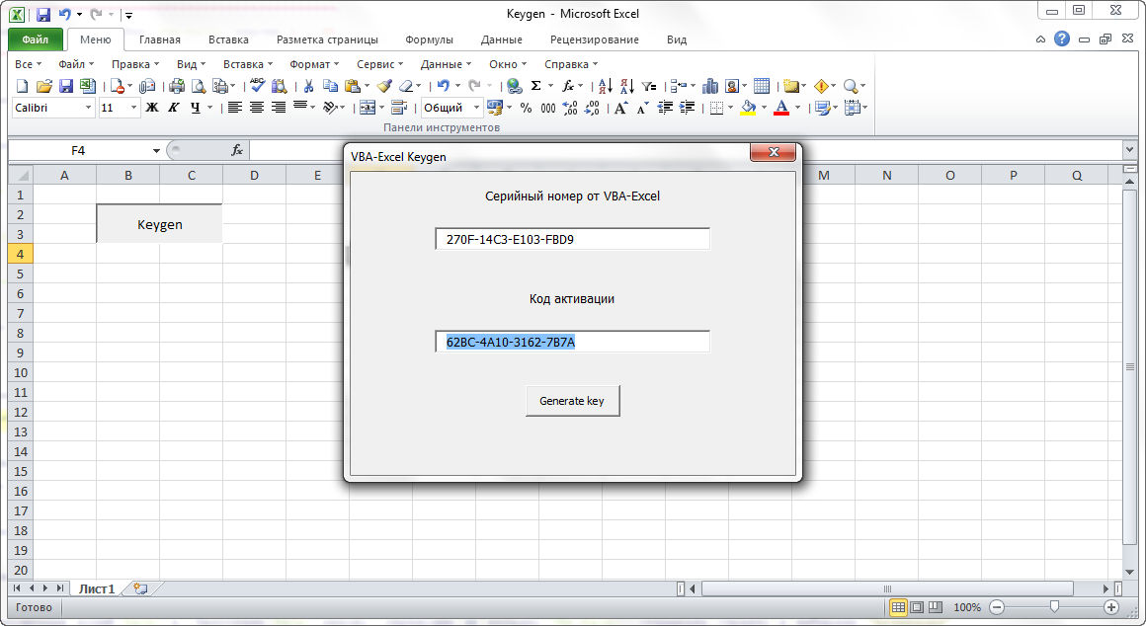The width and height of the screenshot is (1146, 626).
Task: Click the Keygen button on the sheet
Action: [159, 224]
